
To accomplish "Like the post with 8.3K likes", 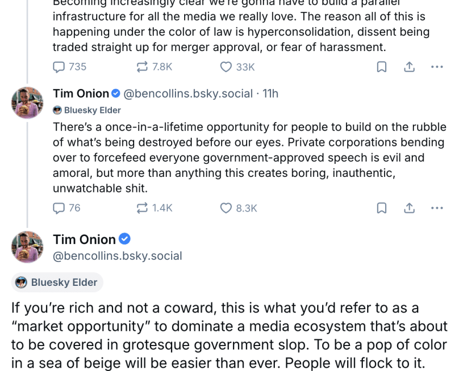I will [x=226, y=208].
